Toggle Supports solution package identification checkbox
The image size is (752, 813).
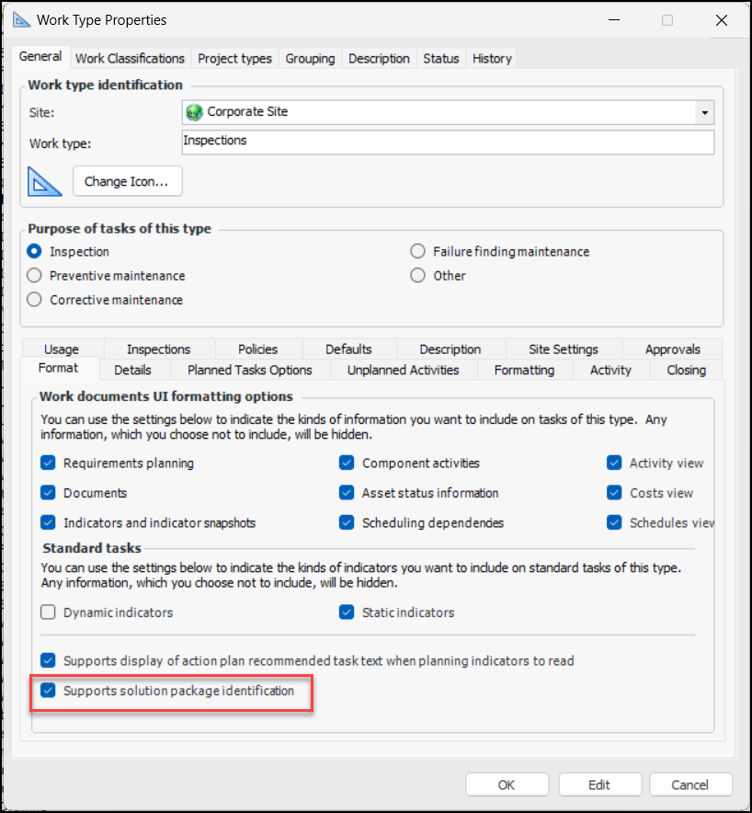[x=48, y=691]
